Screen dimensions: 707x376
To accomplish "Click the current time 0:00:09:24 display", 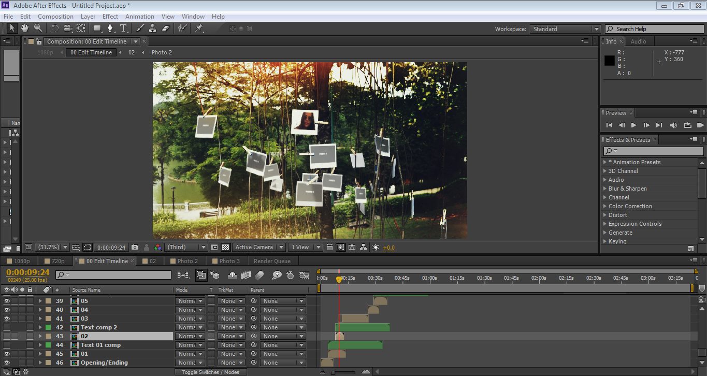I will pos(28,272).
